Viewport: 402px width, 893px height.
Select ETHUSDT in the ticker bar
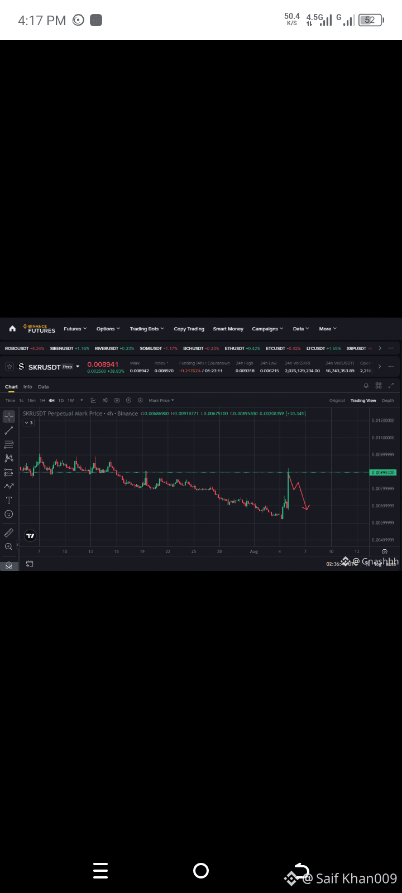click(242, 348)
